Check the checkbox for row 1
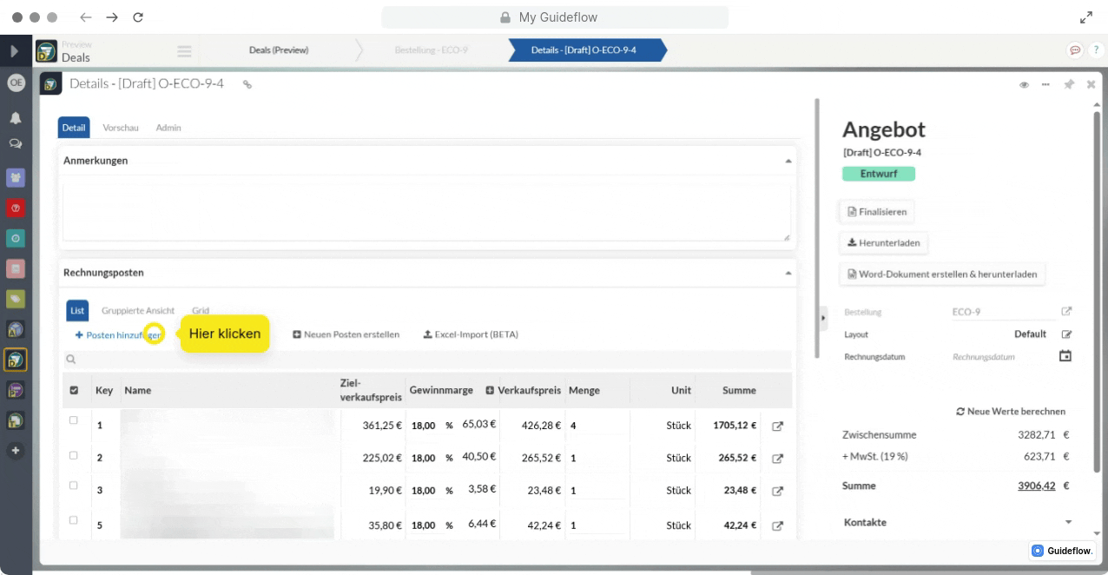 click(74, 420)
